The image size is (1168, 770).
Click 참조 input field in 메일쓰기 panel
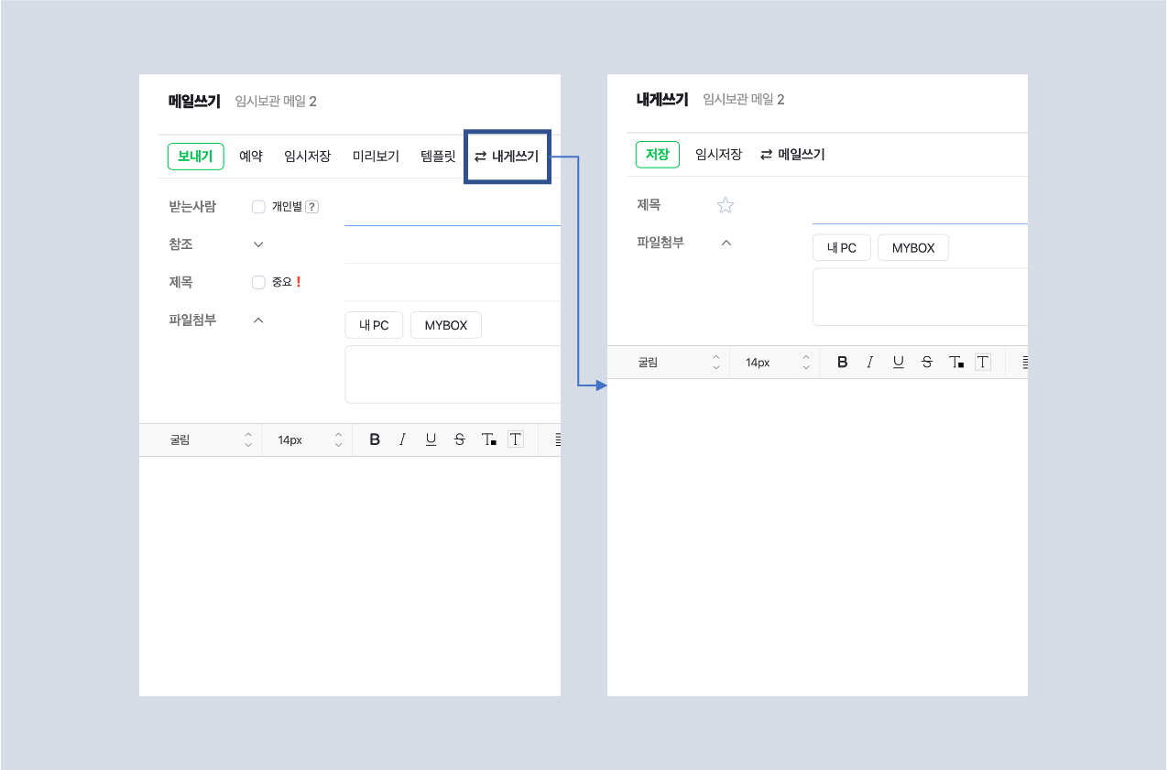click(453, 244)
